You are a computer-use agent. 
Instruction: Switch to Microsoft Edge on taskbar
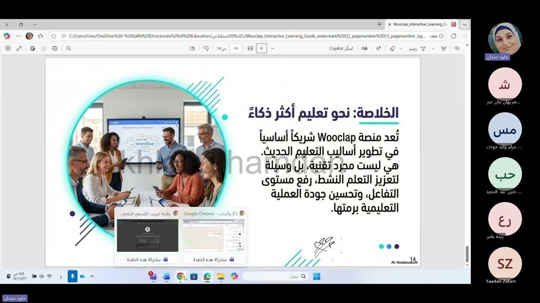coord(207,276)
